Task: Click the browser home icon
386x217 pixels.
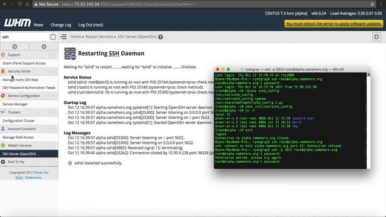Action: coord(27,4)
